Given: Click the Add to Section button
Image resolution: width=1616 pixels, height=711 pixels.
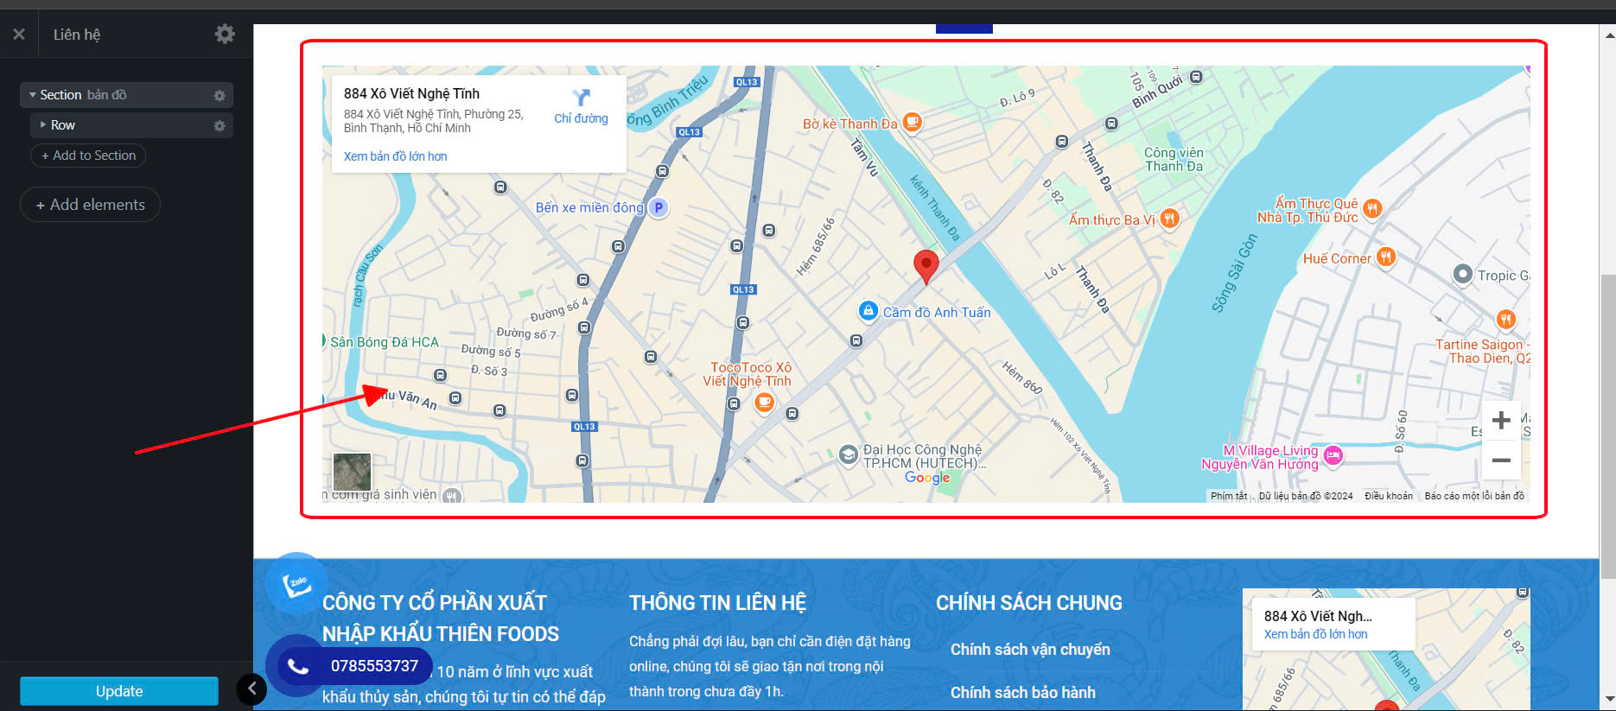Looking at the screenshot, I should coord(88,156).
